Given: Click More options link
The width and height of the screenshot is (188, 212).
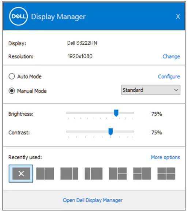Looking at the screenshot, I should coord(165,157).
